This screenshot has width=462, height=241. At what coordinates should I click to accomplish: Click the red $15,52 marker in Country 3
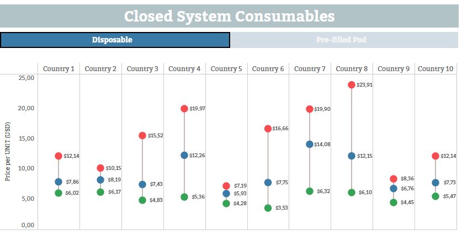tap(142, 136)
